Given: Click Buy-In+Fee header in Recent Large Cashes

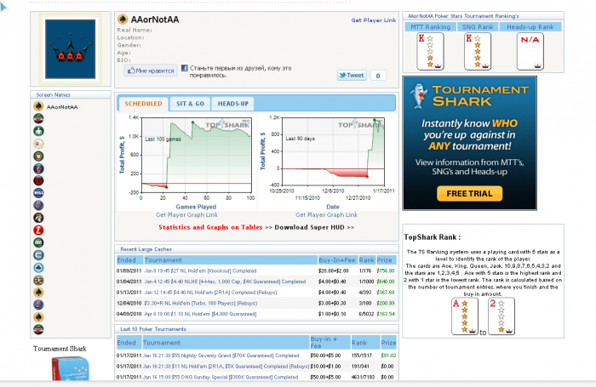Looking at the screenshot, I should point(337,260).
